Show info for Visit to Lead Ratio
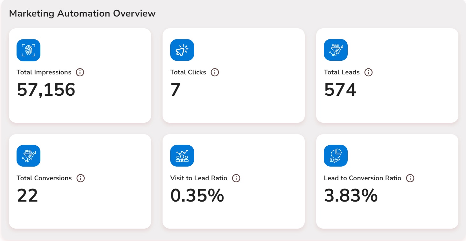466x241 pixels. coord(236,178)
